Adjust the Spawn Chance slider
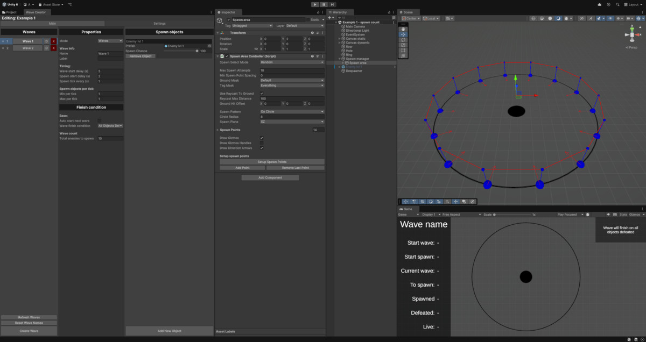This screenshot has height=342, width=646. 180,51
